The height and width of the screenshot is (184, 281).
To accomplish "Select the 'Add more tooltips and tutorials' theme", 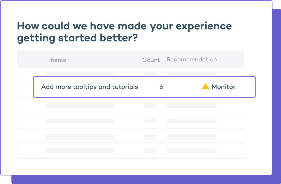I will (x=90, y=87).
